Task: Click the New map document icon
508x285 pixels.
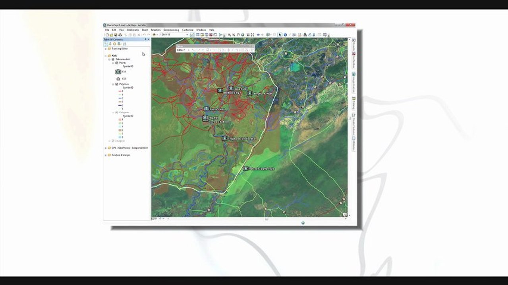Action: tap(107, 35)
